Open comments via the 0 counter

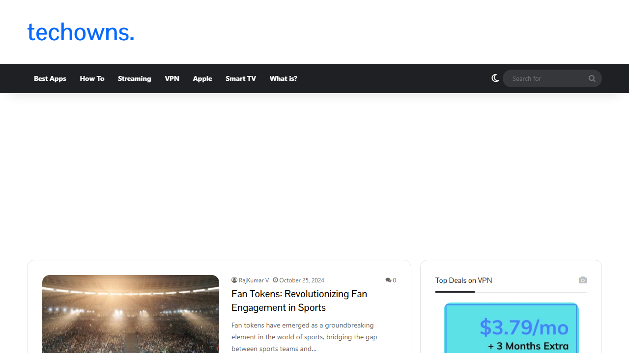[394, 280]
